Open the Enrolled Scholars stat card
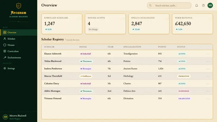This screenshot has width=217, height=122. [x=62, y=24]
